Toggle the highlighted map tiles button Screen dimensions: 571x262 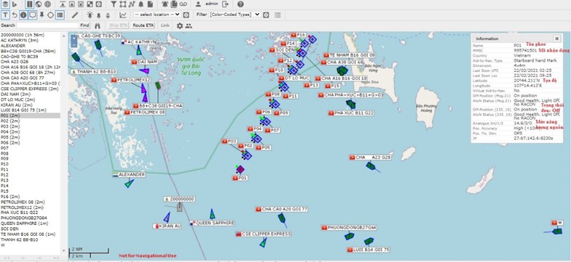pyautogui.click(x=29, y=4)
